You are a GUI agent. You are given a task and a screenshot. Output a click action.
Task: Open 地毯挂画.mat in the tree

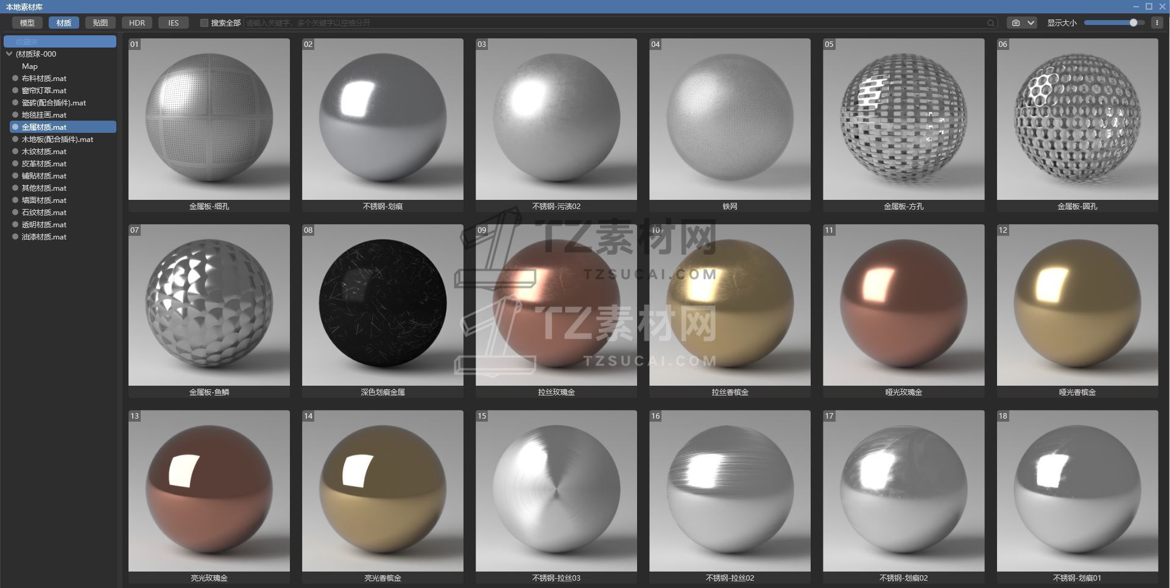[44, 115]
